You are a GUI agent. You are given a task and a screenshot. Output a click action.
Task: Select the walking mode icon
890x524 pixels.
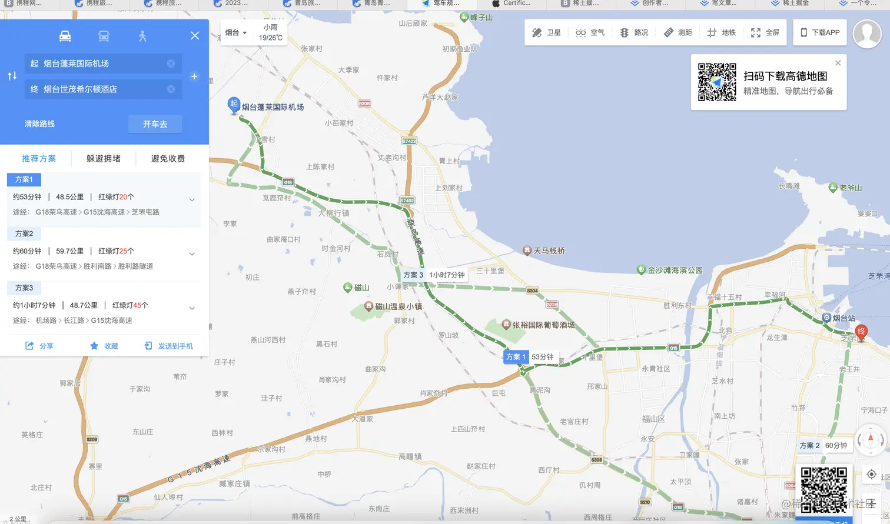coord(142,36)
